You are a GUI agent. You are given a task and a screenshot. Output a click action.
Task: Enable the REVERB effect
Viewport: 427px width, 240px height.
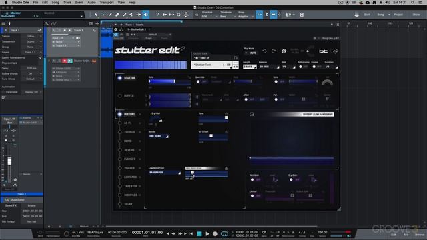coord(120,150)
